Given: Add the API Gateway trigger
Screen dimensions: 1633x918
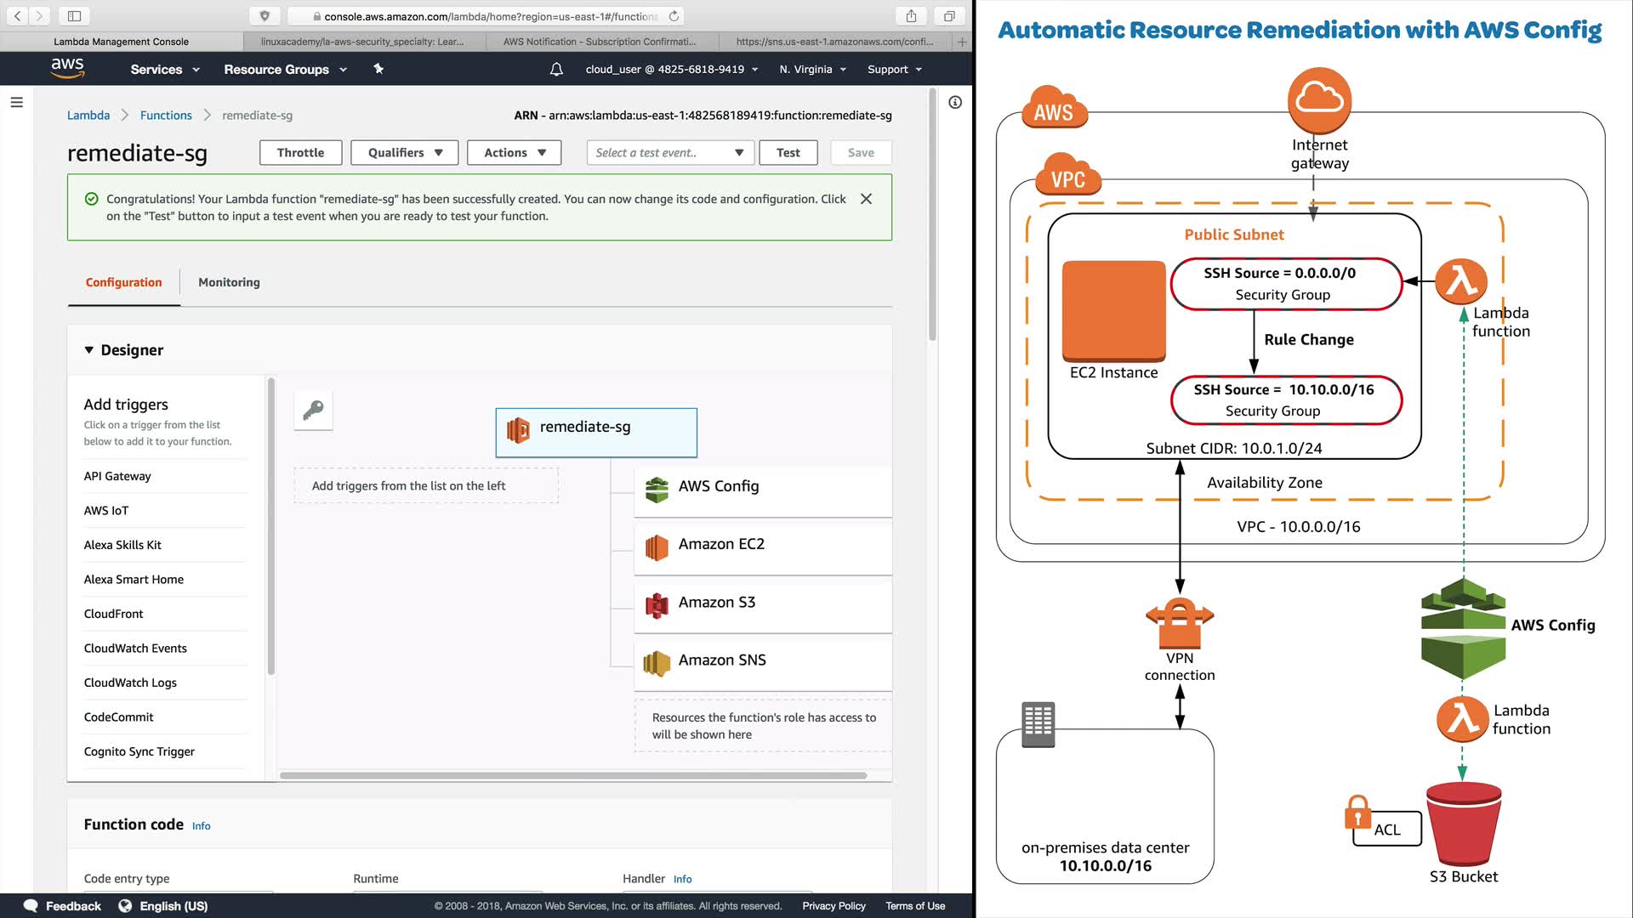Looking at the screenshot, I should click(x=117, y=476).
